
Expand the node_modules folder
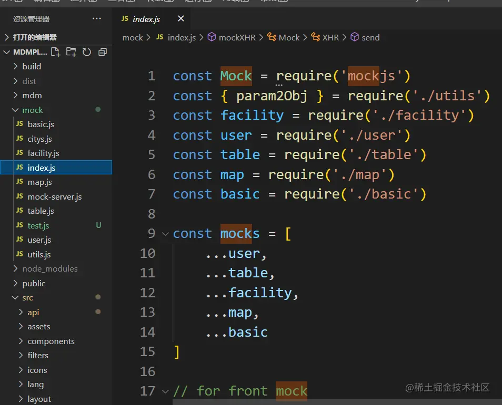[x=49, y=268]
